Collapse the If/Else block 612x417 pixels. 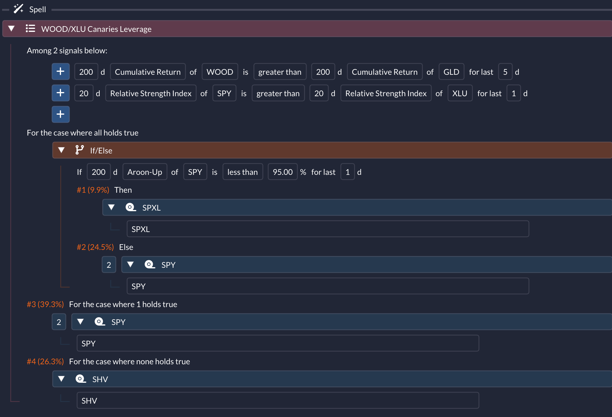(61, 150)
